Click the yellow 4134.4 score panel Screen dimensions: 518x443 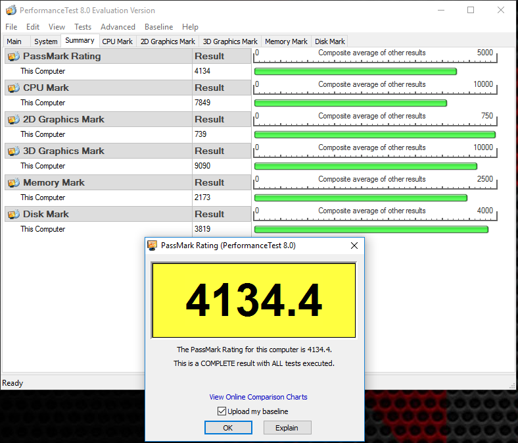pos(254,300)
